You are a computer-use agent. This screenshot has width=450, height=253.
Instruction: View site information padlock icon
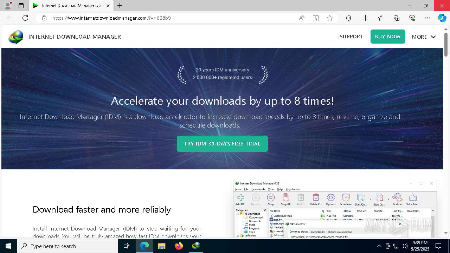click(44, 18)
